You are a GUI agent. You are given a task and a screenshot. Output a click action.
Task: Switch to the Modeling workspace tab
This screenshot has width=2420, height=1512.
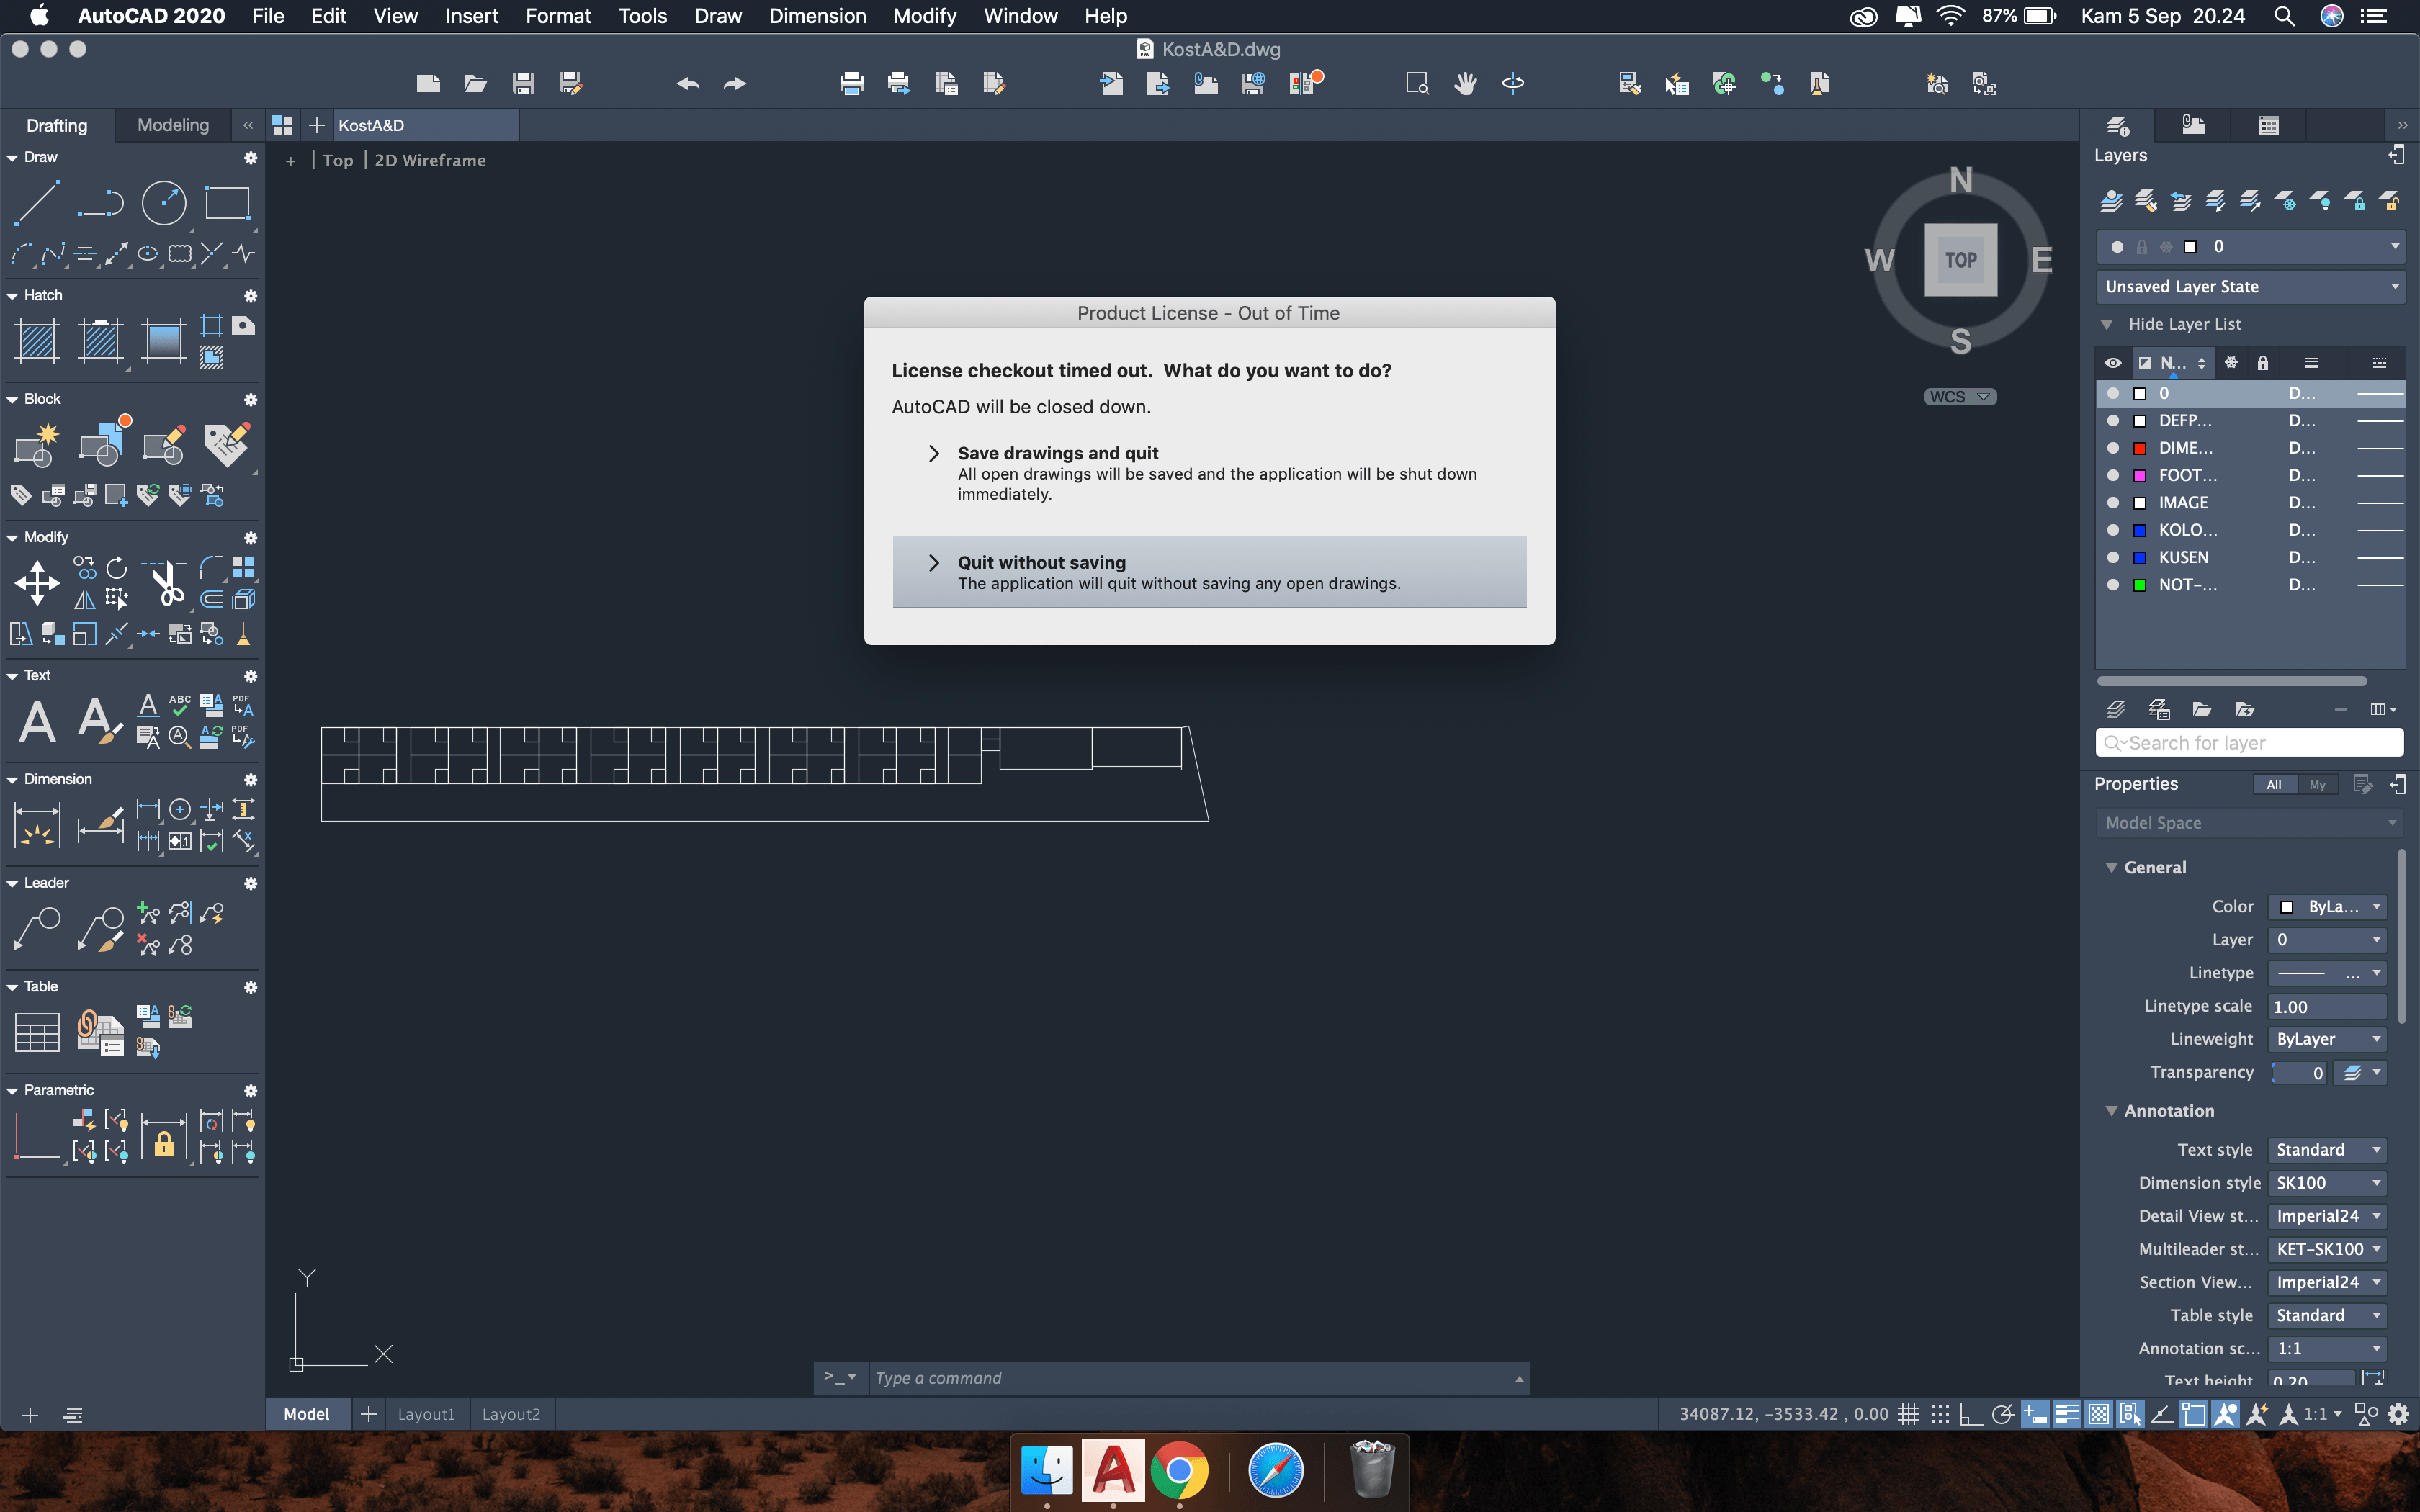point(172,125)
